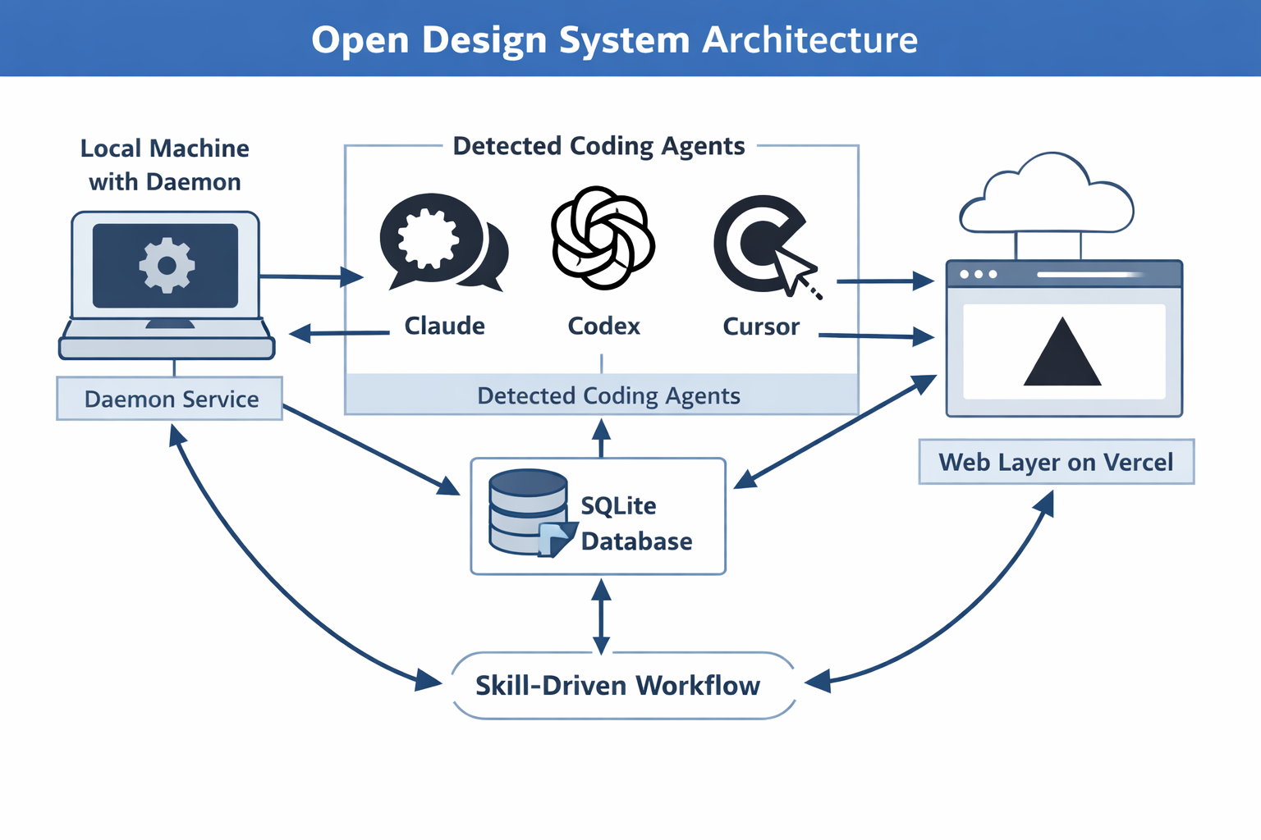Click the Daemon Service box
The image size is (1261, 840).
pyautogui.click(x=170, y=399)
